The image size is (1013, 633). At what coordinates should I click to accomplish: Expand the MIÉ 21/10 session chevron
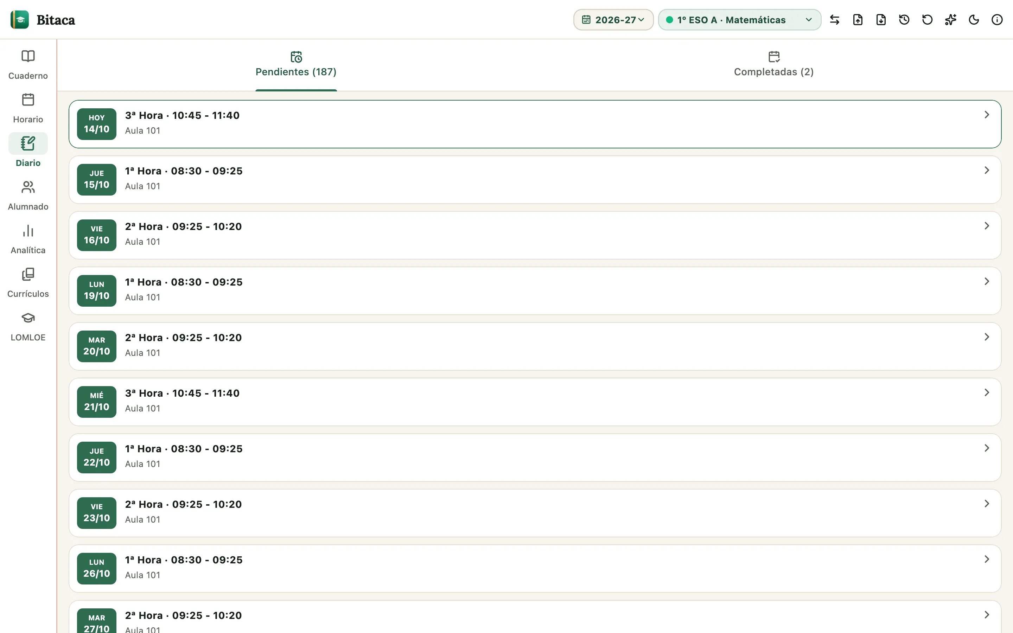[987, 393]
